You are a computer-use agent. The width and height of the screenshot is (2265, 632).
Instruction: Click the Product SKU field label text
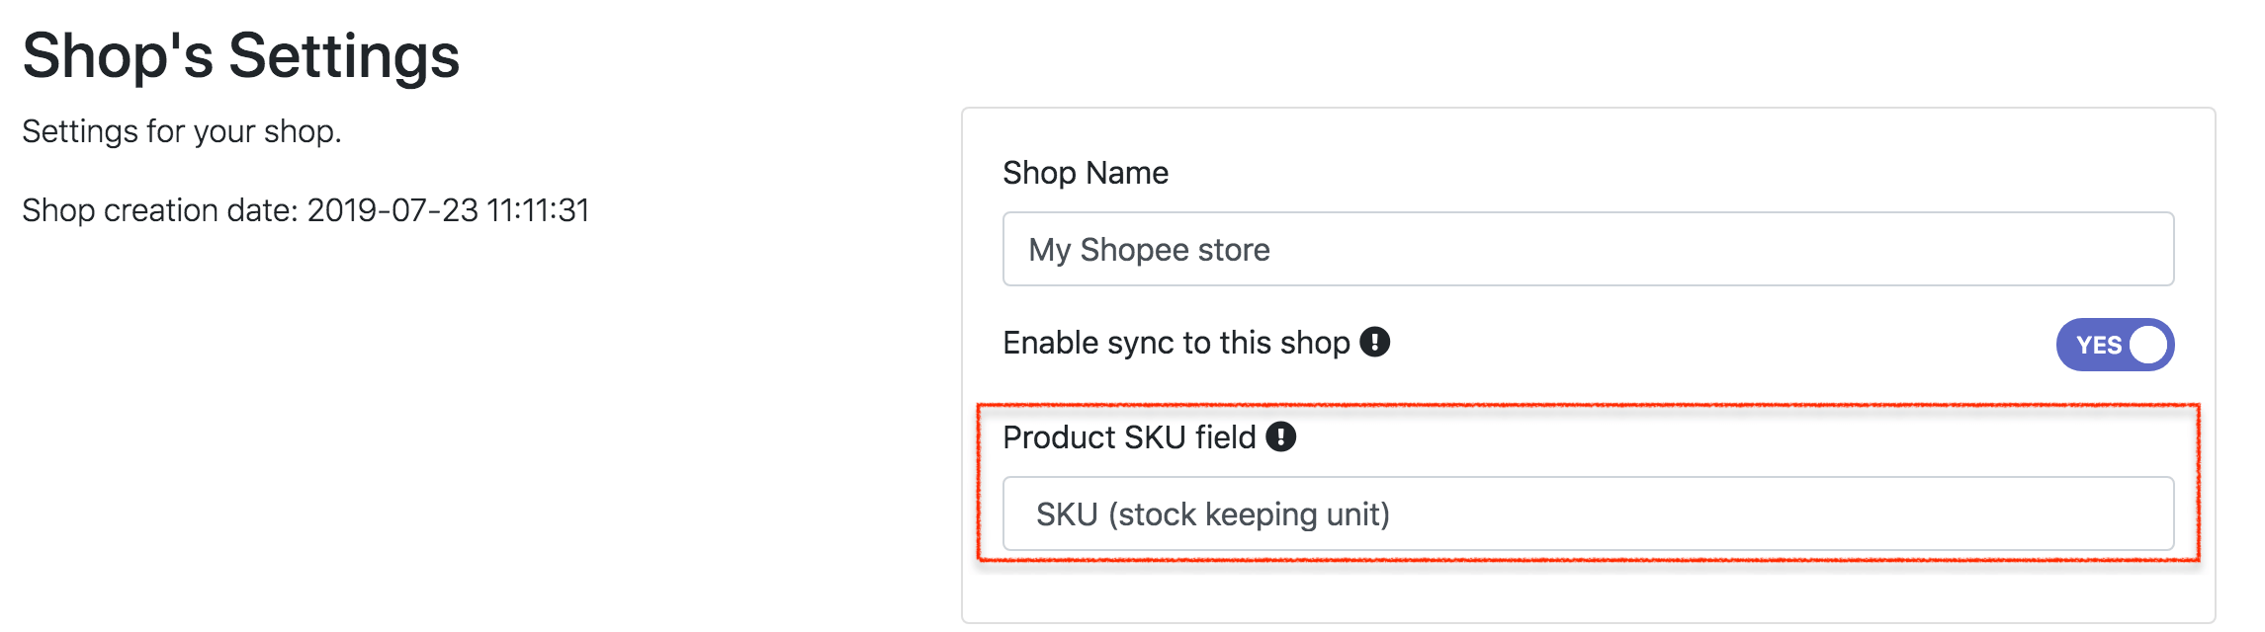click(1128, 437)
